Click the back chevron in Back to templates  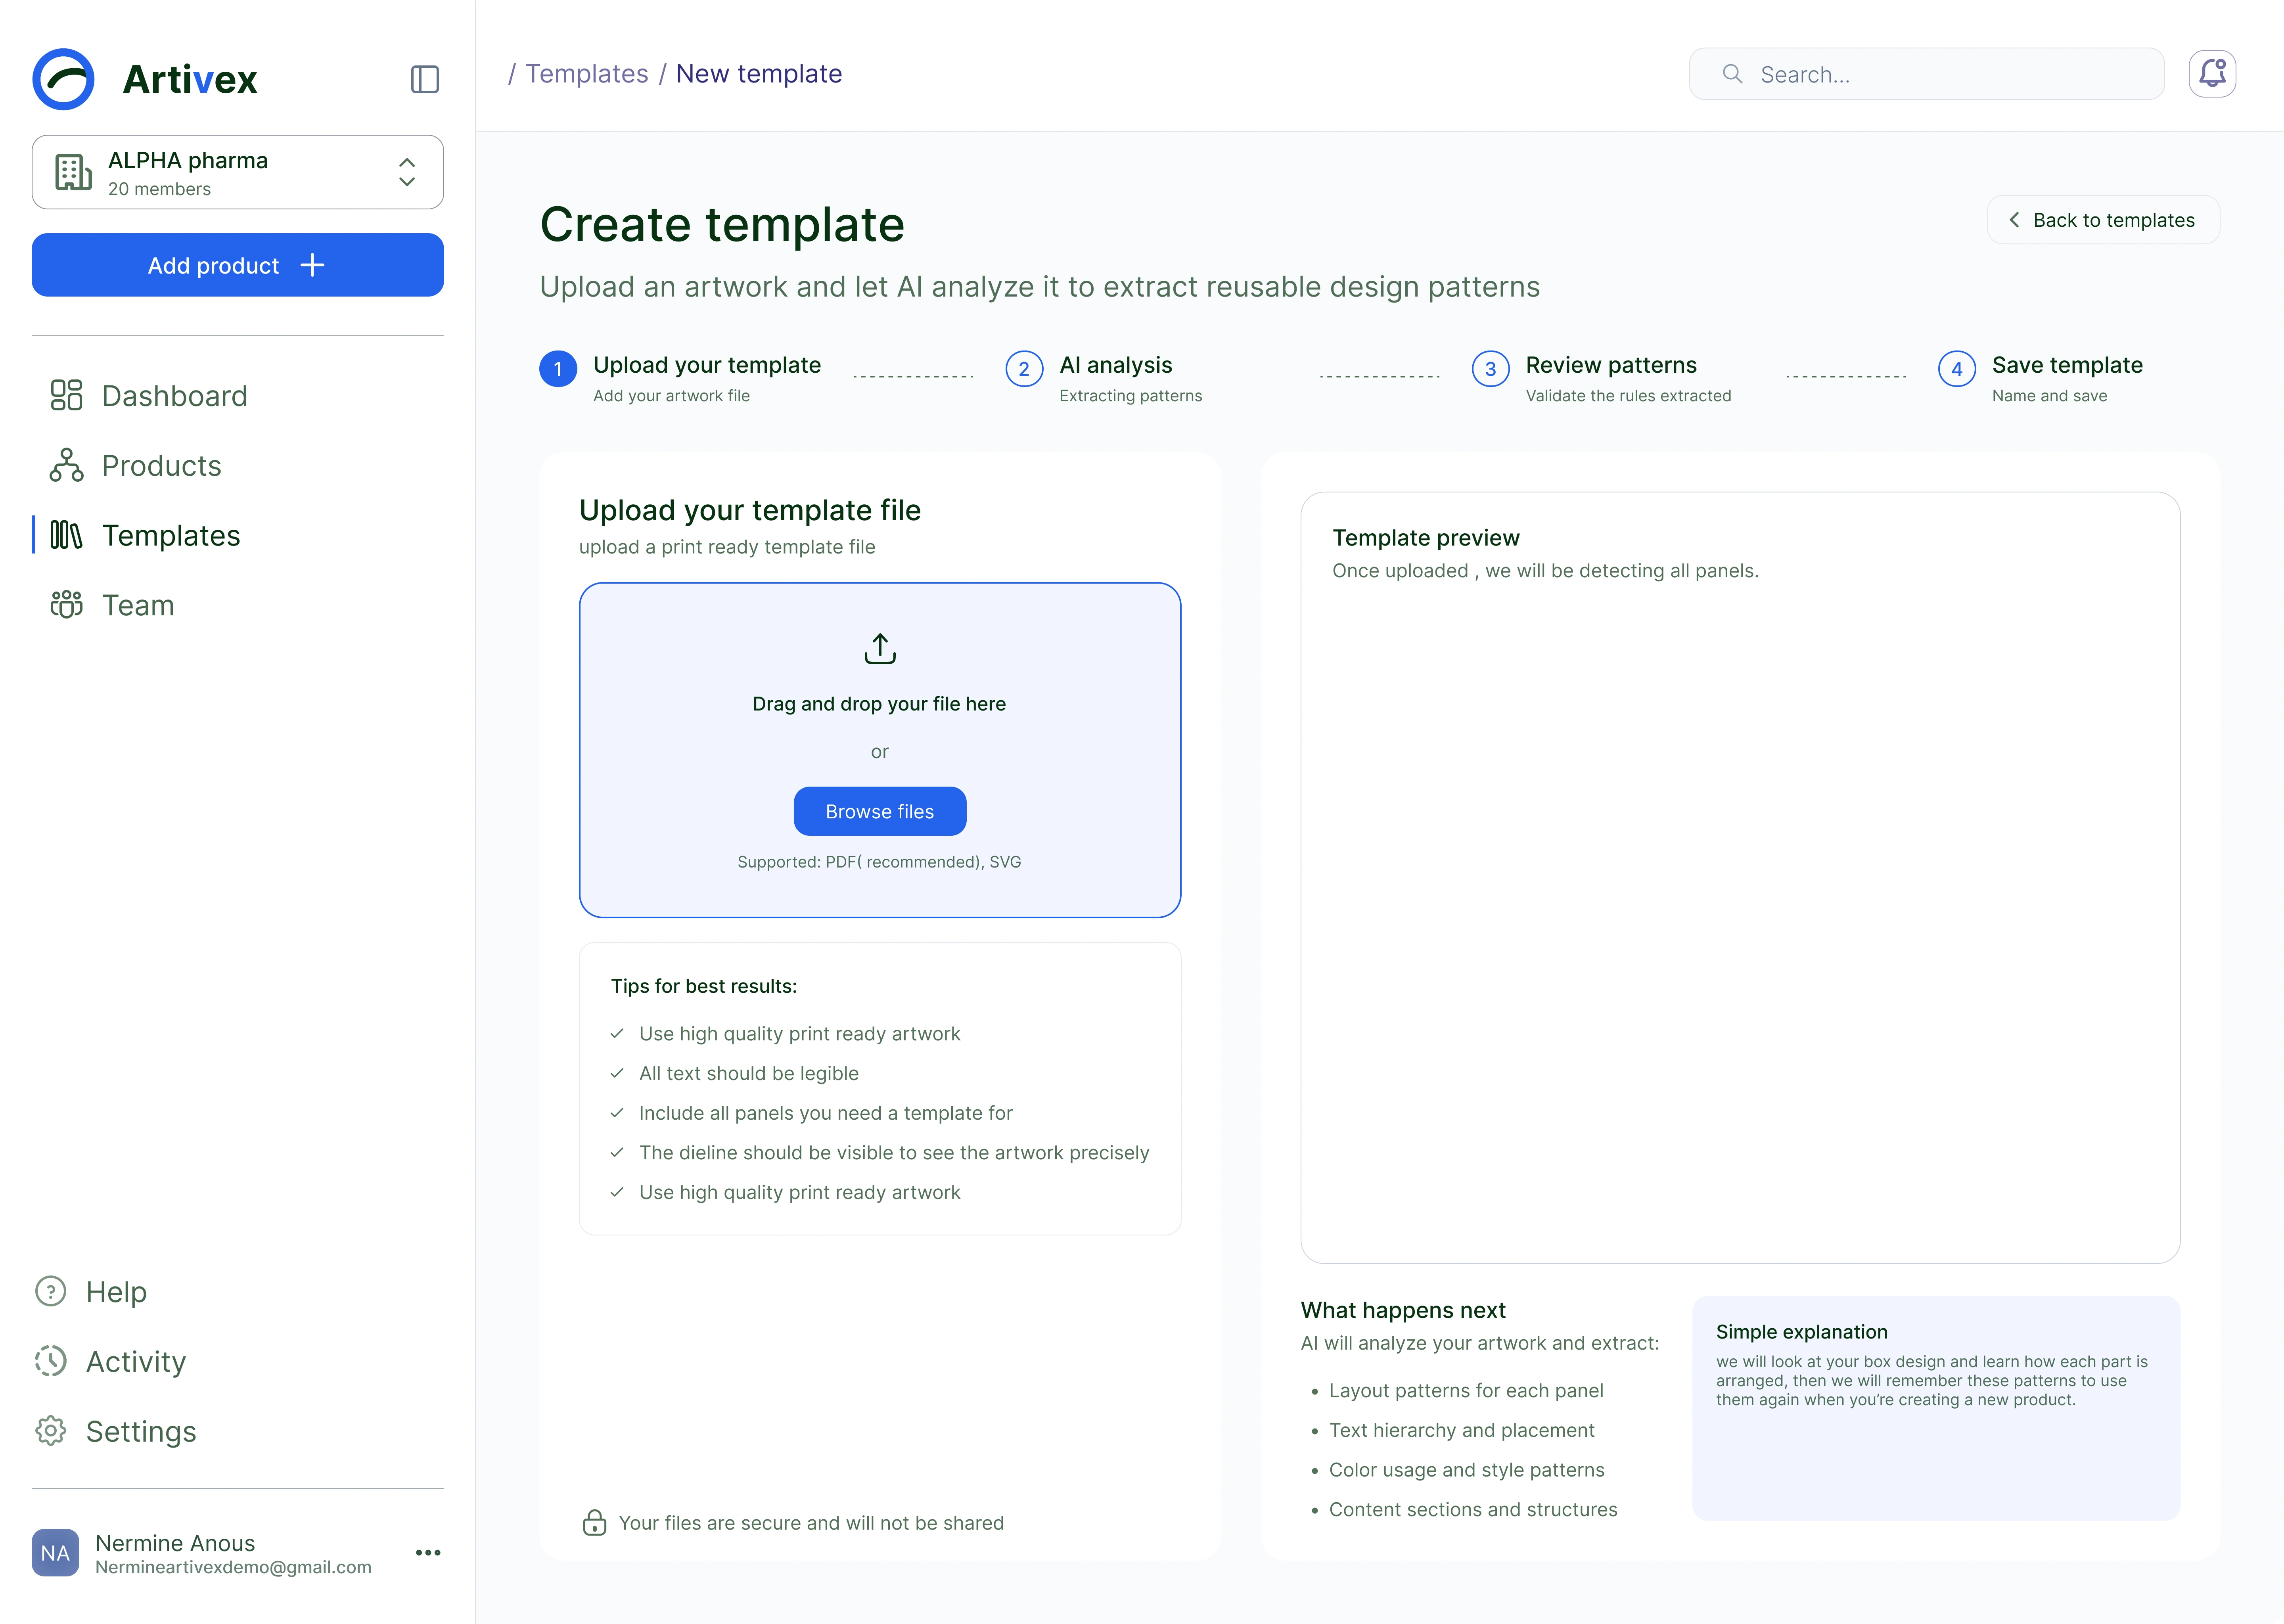click(2014, 220)
